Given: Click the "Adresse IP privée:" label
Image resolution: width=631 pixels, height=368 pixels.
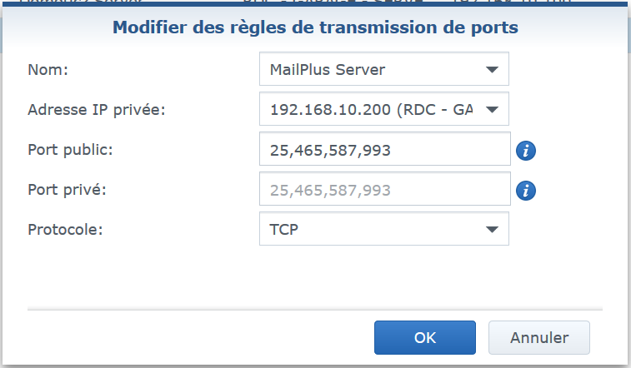Looking at the screenshot, I should coord(97,109).
